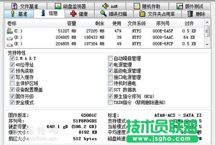
Task: Click the serial number value 51F8F0GDS
Action: point(85,121)
